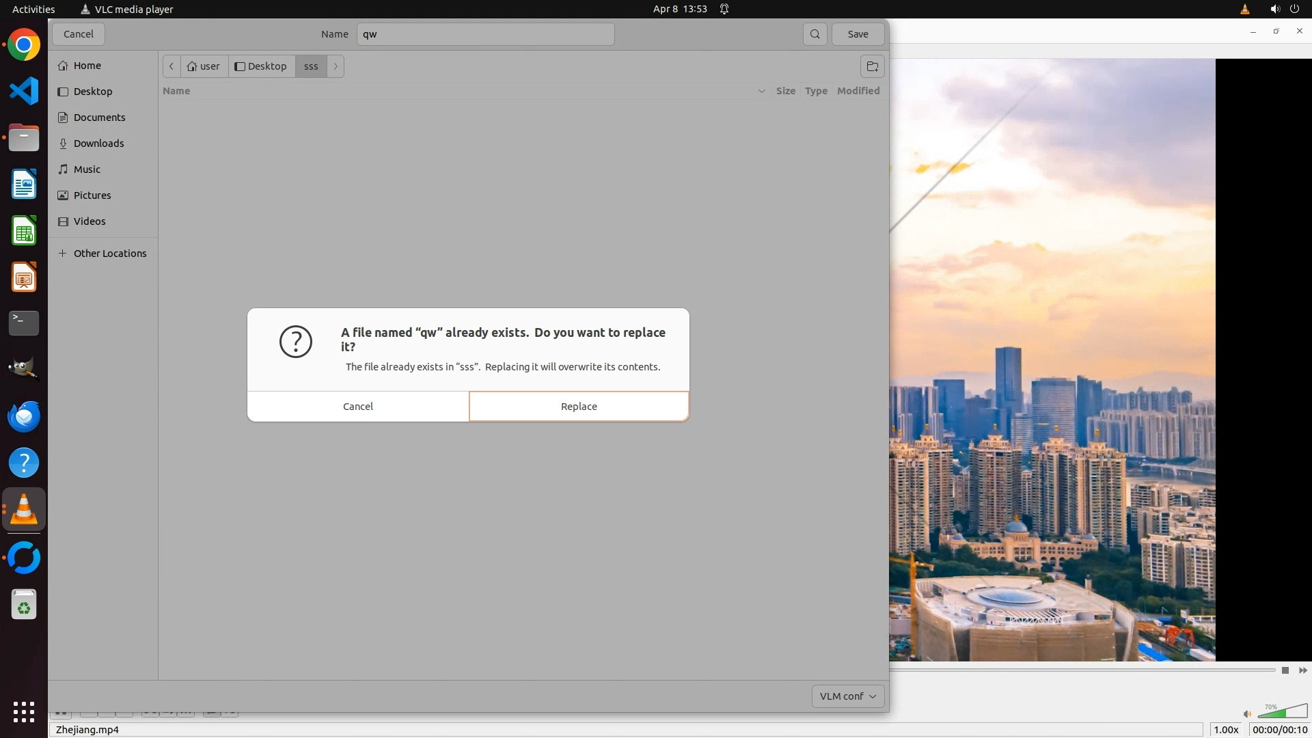Click the breadcrumb back chevron

point(172,66)
